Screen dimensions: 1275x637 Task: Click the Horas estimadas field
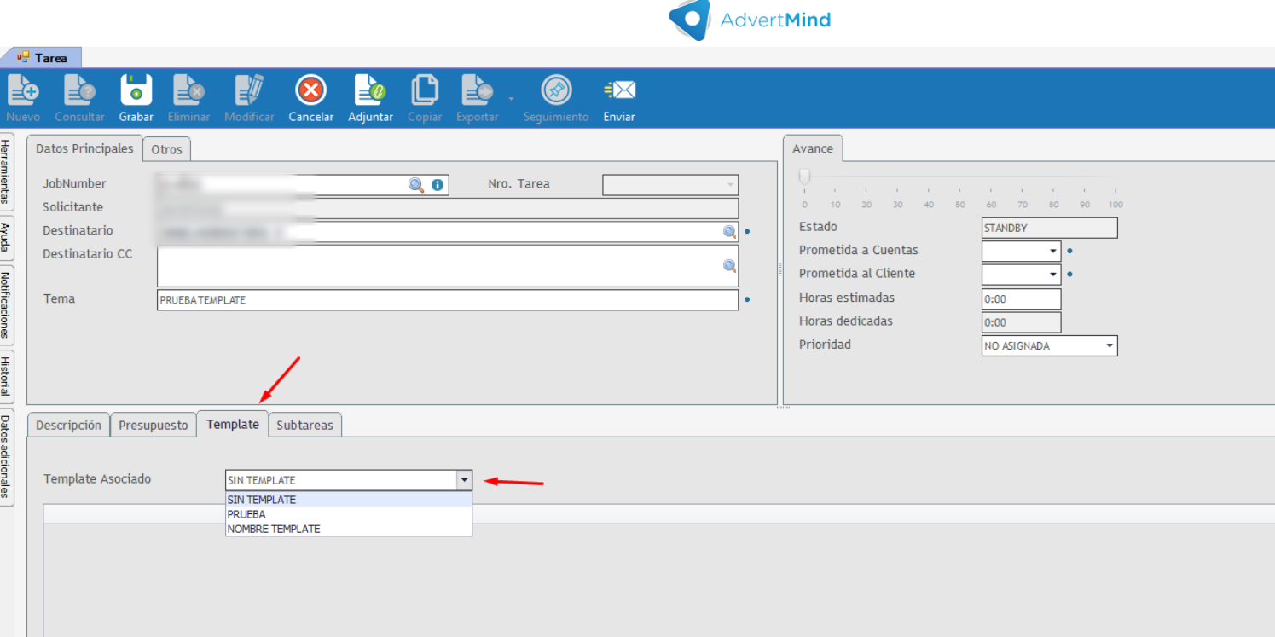pos(1022,298)
